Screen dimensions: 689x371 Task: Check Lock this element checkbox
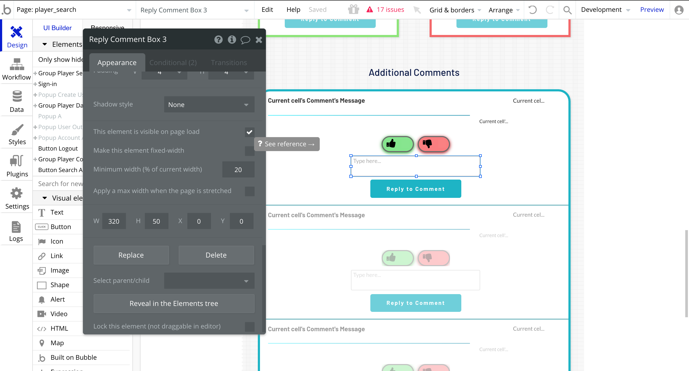[249, 327]
